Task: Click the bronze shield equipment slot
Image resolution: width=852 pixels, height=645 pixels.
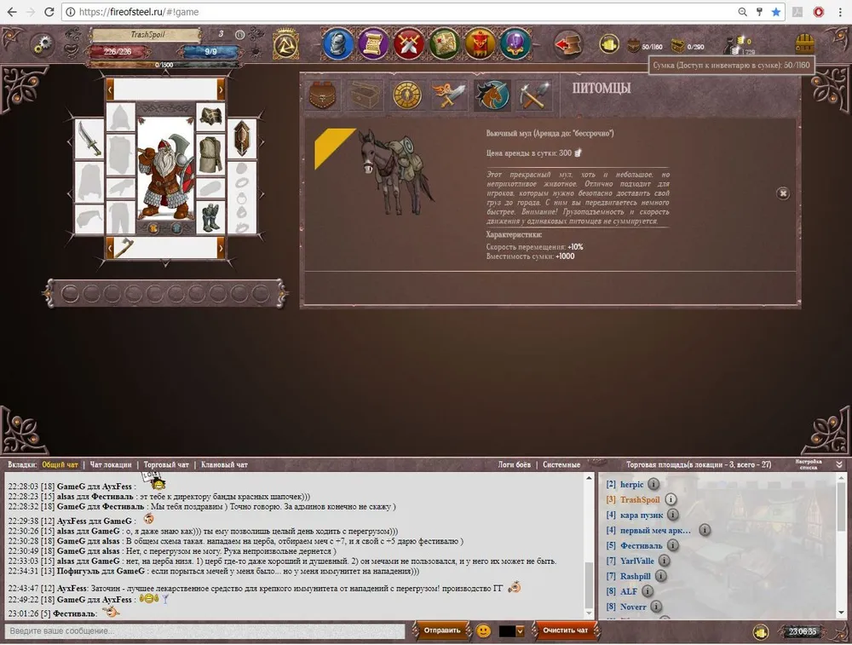Action: pyautogui.click(x=242, y=139)
